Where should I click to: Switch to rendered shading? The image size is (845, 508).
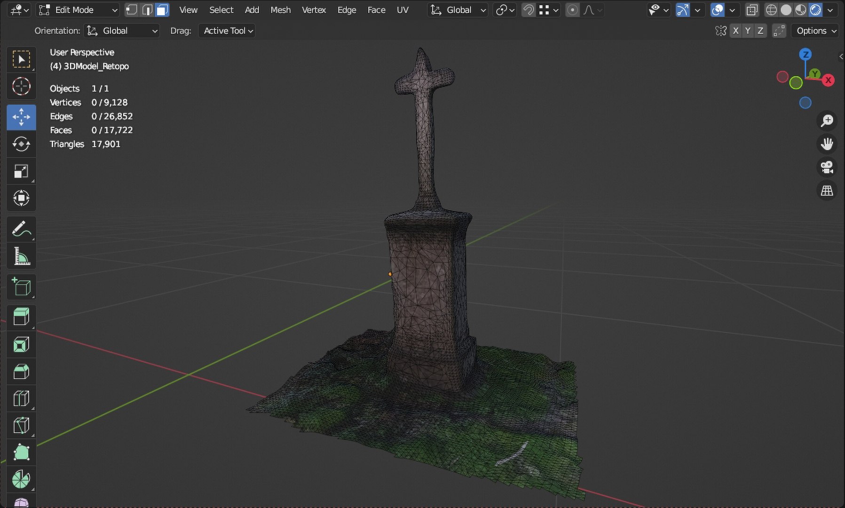click(815, 10)
